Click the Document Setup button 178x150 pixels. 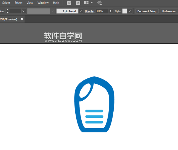coord(147,11)
